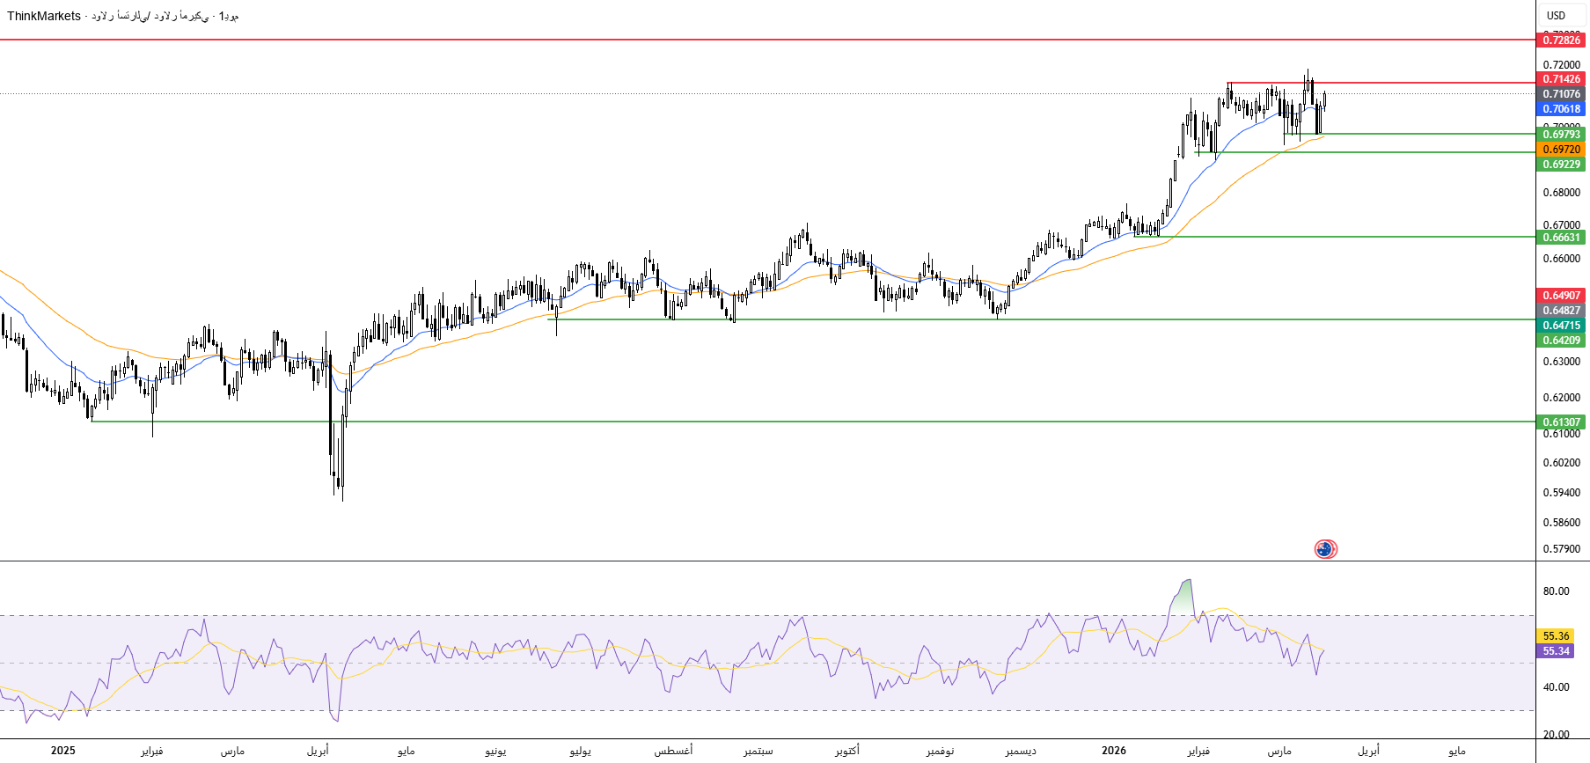Open the USD currency selector
Viewport: 1590px width, 763px height.
[x=1556, y=15]
